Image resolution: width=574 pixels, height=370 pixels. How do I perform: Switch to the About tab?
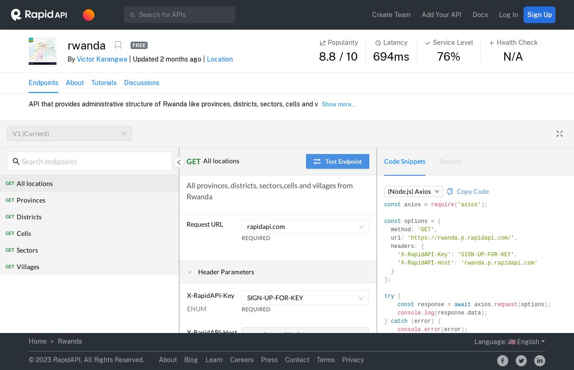point(75,83)
